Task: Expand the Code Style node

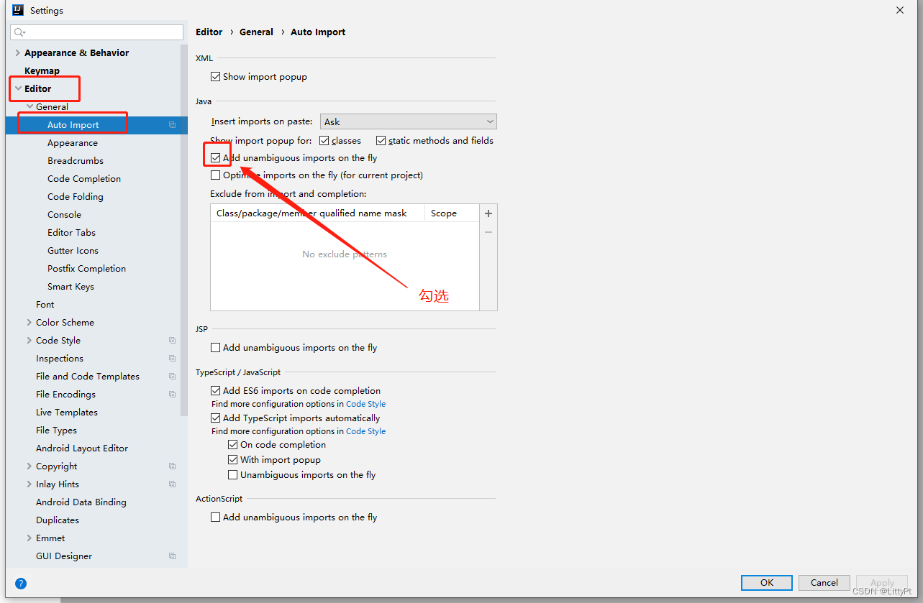Action: pos(29,341)
